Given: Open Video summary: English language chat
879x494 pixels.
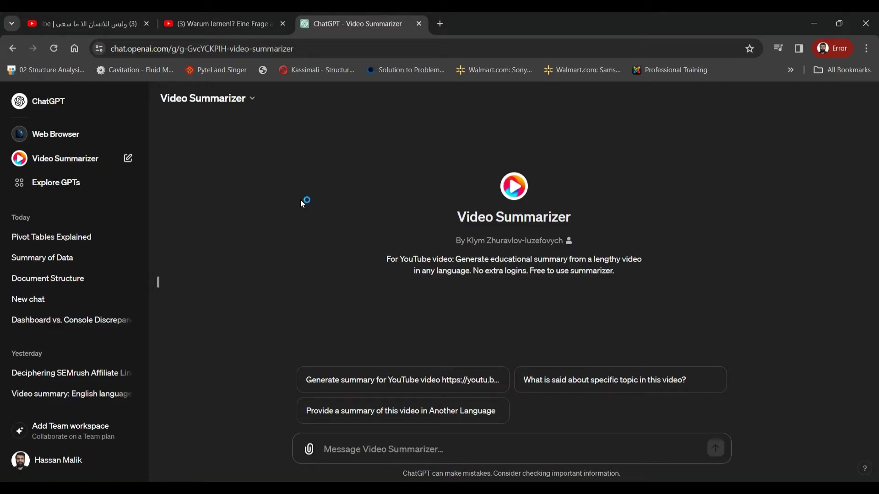Looking at the screenshot, I should pyautogui.click(x=71, y=393).
